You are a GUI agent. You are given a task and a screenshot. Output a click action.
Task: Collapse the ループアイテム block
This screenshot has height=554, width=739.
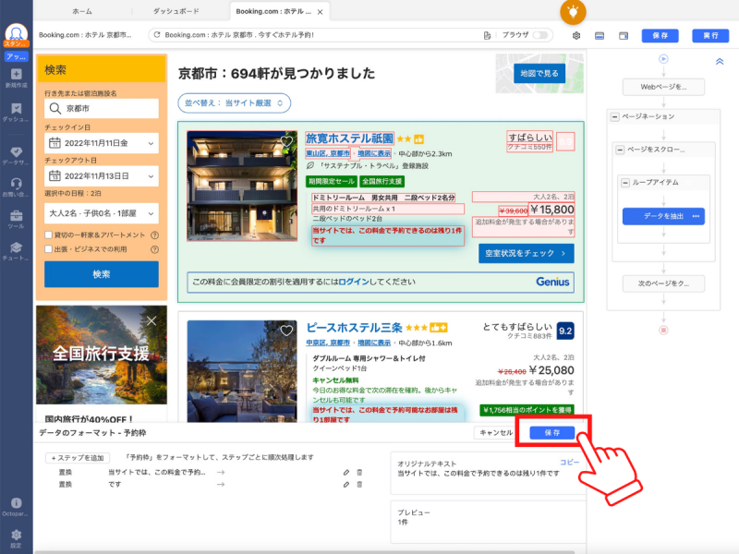[x=625, y=183]
